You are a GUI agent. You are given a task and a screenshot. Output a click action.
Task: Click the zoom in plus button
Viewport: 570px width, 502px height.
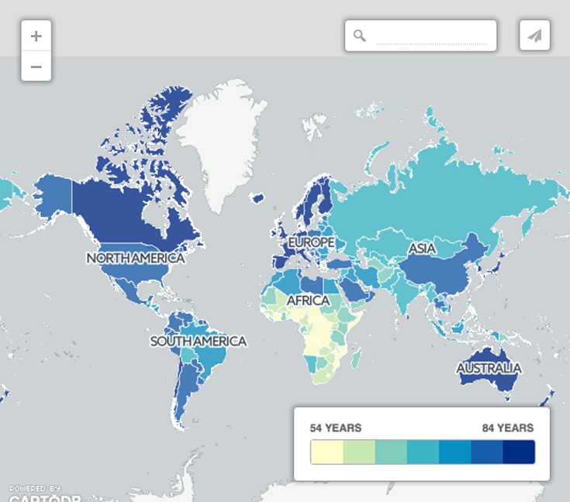(x=36, y=36)
